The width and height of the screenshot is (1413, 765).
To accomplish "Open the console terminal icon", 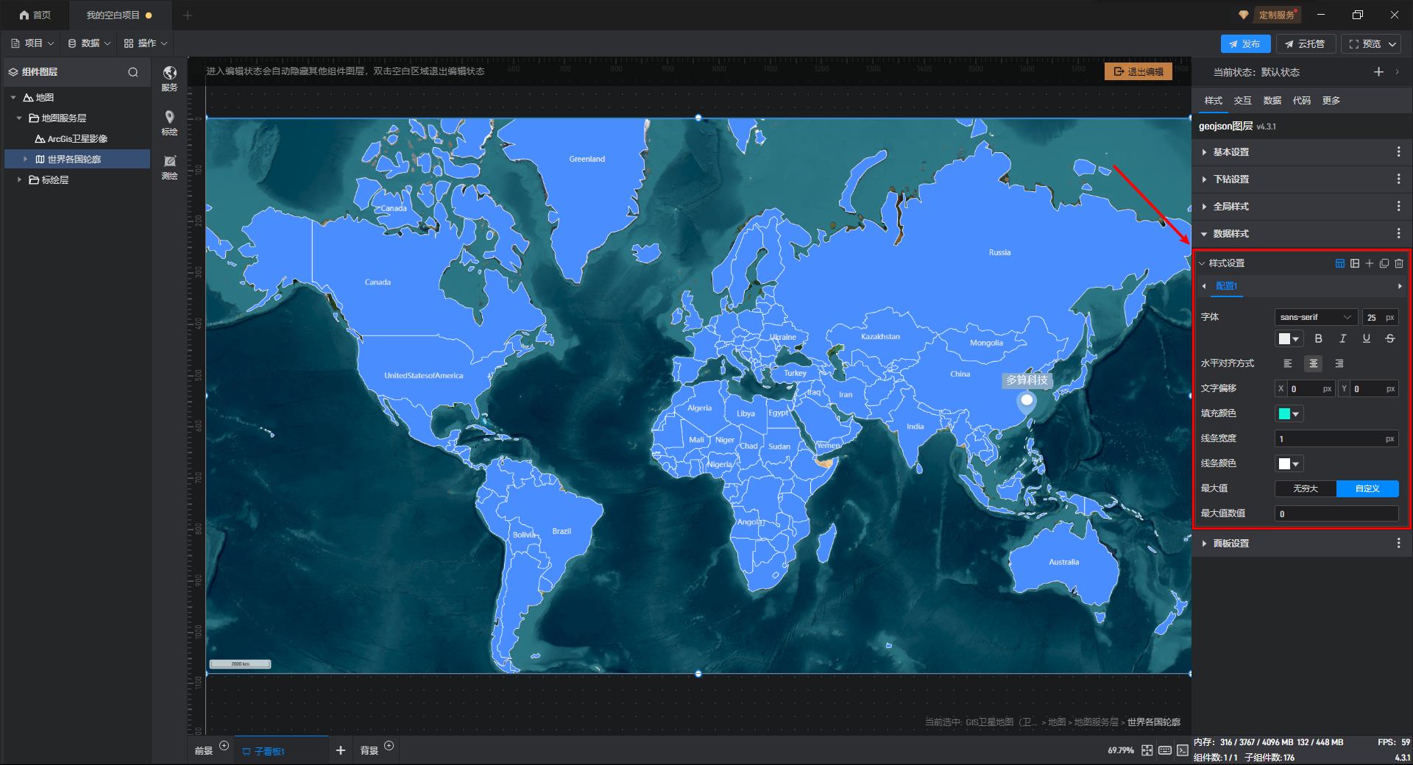I will [1183, 750].
